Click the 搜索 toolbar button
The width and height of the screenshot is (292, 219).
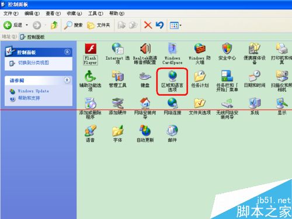pyautogui.click(x=74, y=25)
